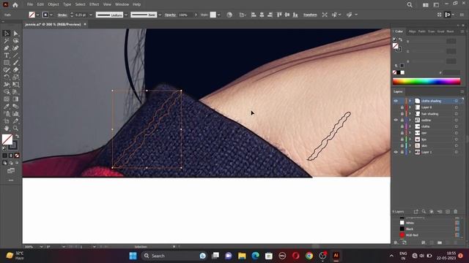This screenshot has height=263, width=469.
Task: Open the File menu
Action: [30, 4]
